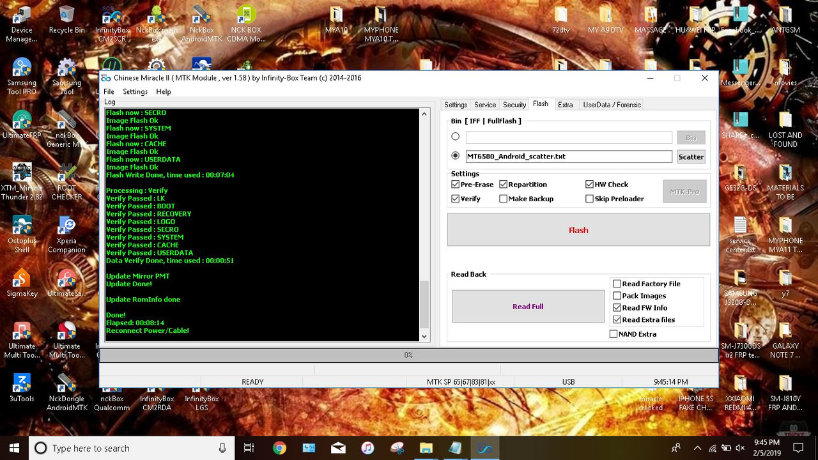The height and width of the screenshot is (460, 818).
Task: Open File Explorer from the taskbar
Action: [x=426, y=448]
